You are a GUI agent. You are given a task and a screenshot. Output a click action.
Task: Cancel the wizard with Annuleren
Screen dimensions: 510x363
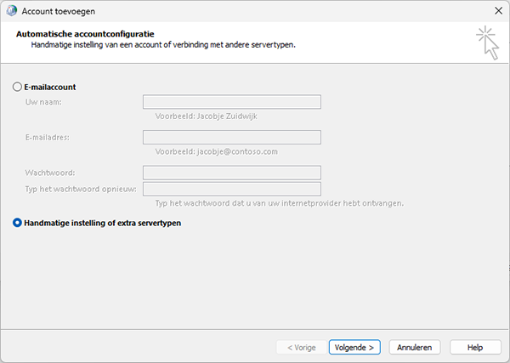415,348
